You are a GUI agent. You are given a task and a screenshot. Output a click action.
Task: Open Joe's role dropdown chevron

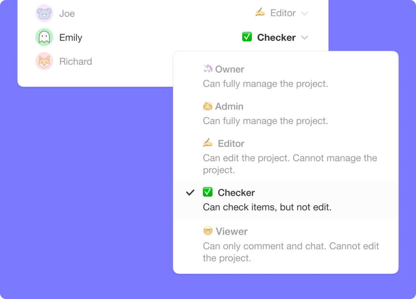(x=305, y=13)
